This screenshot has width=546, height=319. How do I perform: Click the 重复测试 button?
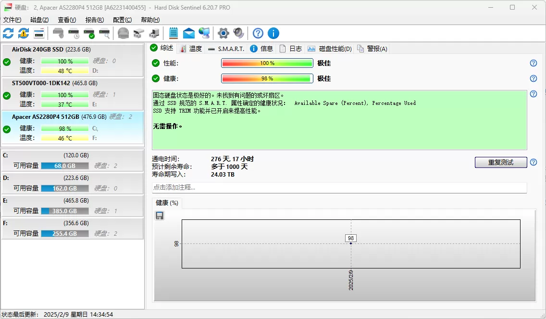pyautogui.click(x=500, y=162)
